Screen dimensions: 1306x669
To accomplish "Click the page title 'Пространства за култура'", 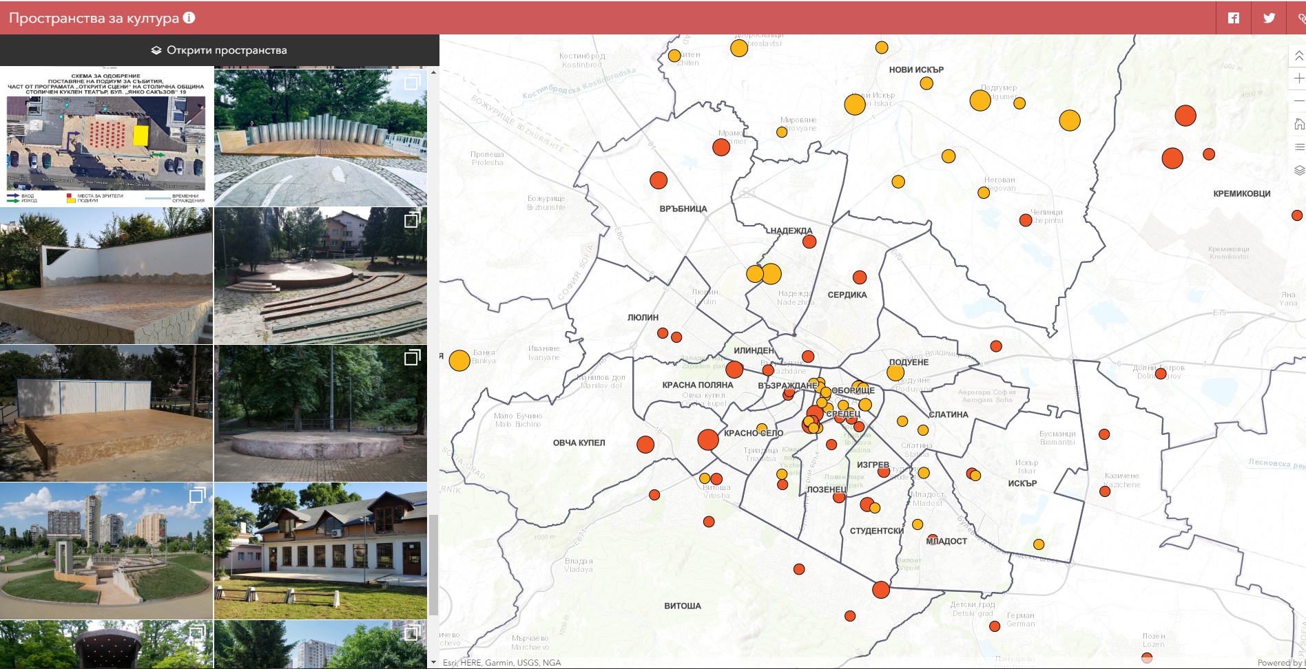I will pyautogui.click(x=94, y=19).
